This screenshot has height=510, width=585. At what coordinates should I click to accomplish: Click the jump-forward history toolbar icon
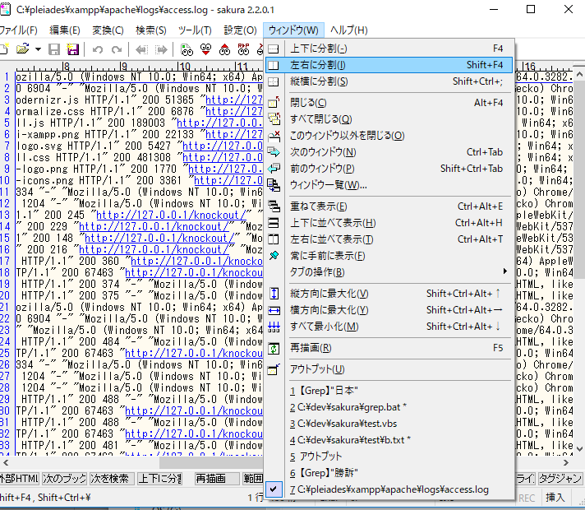coord(161,49)
